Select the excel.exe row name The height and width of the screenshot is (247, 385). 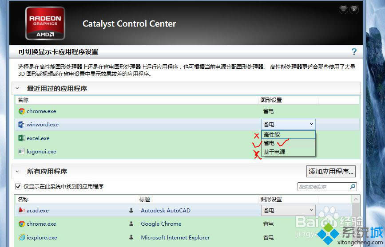tap(38, 138)
